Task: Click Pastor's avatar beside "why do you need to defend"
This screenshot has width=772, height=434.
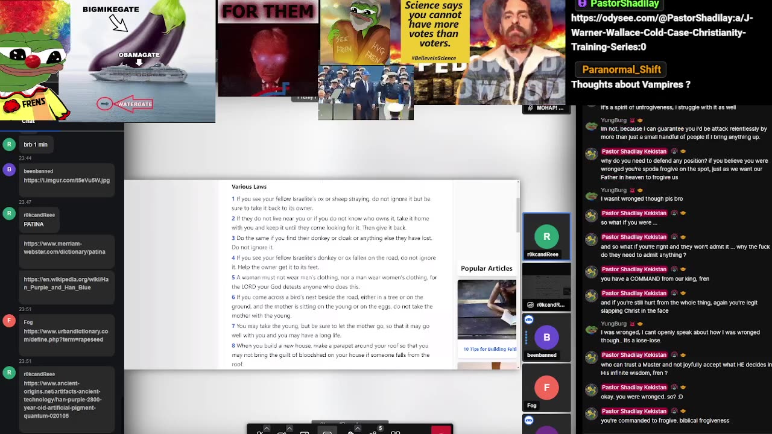Action: click(x=591, y=155)
